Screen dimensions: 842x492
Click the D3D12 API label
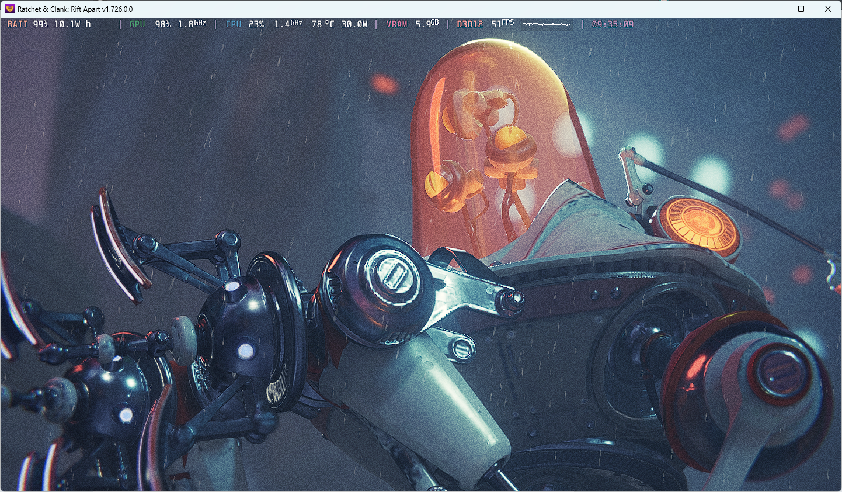[470, 25]
